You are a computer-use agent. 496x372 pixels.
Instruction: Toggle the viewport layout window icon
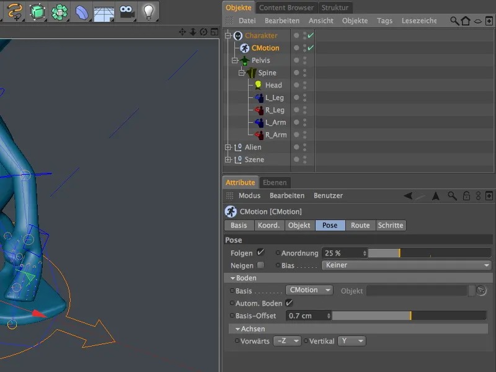point(215,32)
